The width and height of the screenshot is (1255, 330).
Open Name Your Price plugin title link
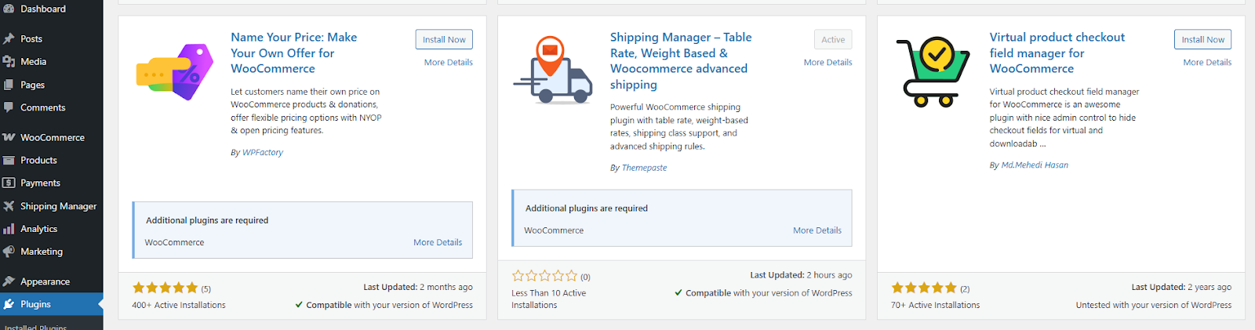(293, 53)
